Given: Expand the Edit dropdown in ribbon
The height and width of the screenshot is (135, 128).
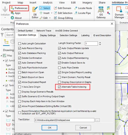Looking at the screenshot, I should point(50,18).
